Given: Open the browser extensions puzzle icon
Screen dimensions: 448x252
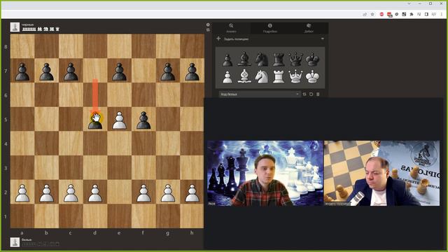Looking at the screenshot, I should point(412,14).
